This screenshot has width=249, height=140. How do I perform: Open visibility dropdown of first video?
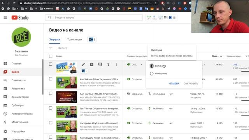(141, 65)
